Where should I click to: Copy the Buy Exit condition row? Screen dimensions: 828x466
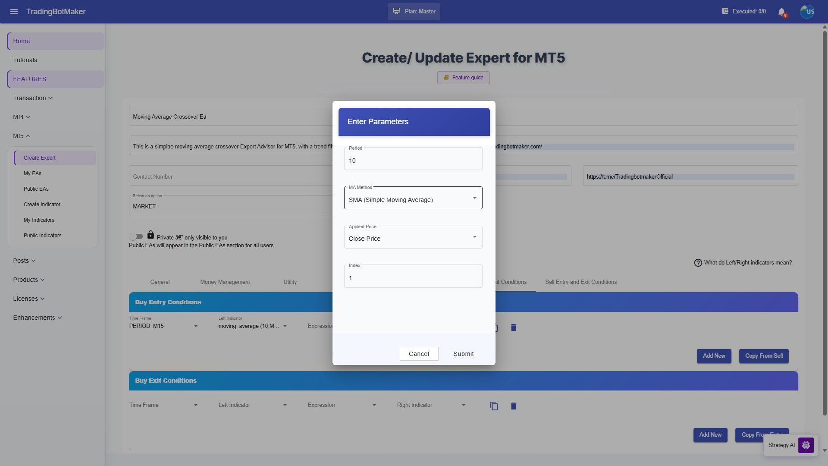pyautogui.click(x=494, y=406)
